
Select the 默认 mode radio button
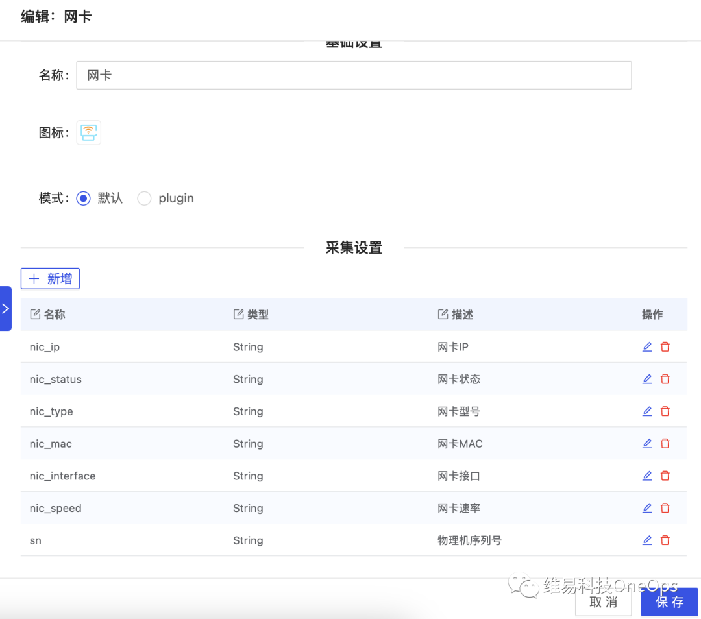coord(83,198)
